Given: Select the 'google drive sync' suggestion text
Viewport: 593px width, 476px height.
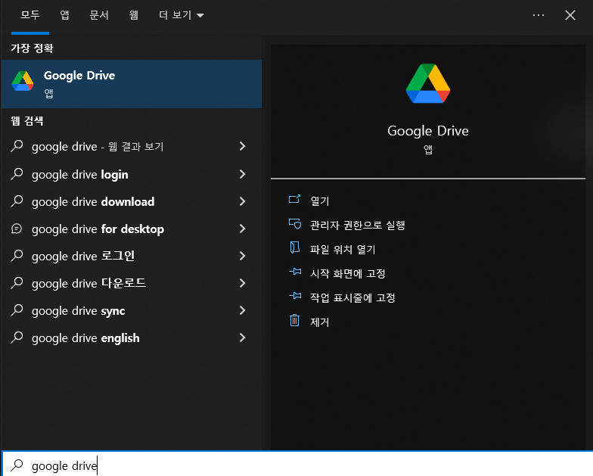Looking at the screenshot, I should (x=79, y=310).
